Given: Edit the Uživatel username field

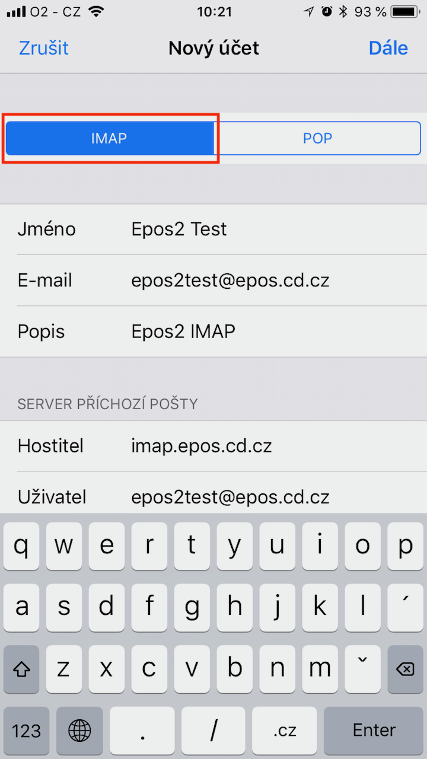Looking at the screenshot, I should point(213,493).
